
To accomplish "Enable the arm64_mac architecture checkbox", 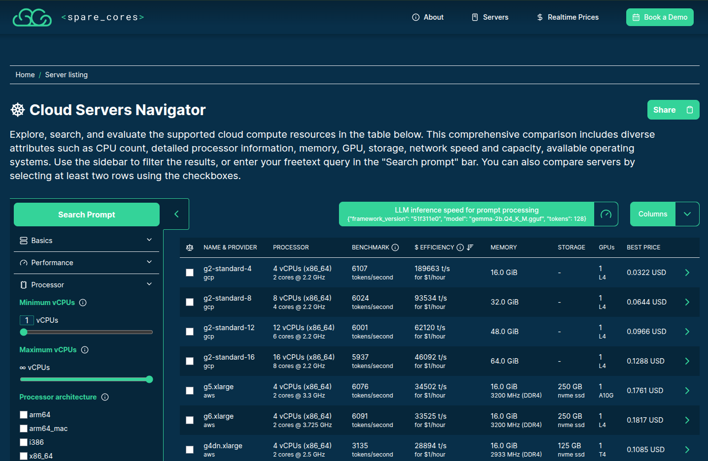I will [24, 429].
